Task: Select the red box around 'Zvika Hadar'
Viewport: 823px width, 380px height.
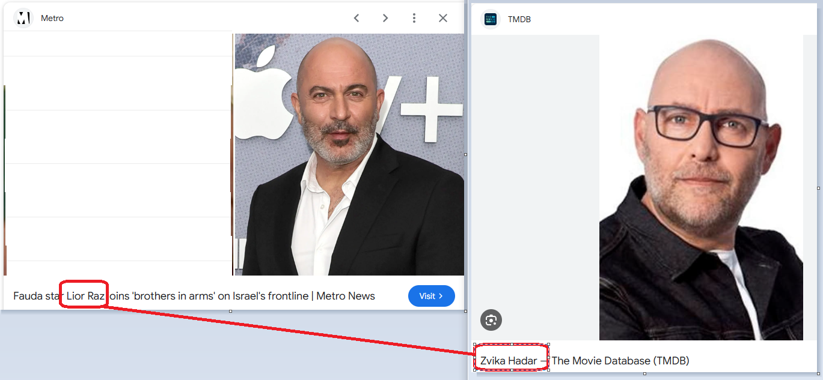Action: click(511, 346)
